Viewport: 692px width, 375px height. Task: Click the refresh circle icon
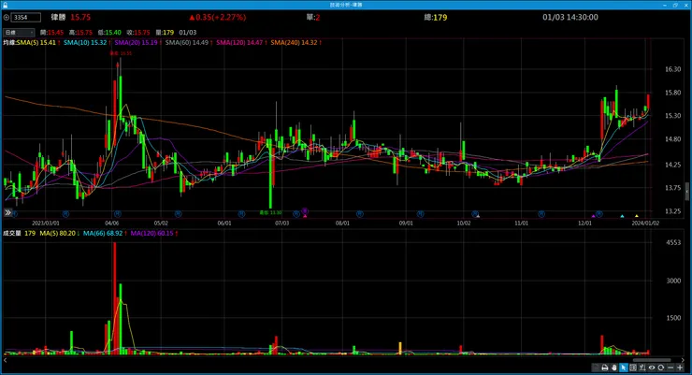pos(660,368)
